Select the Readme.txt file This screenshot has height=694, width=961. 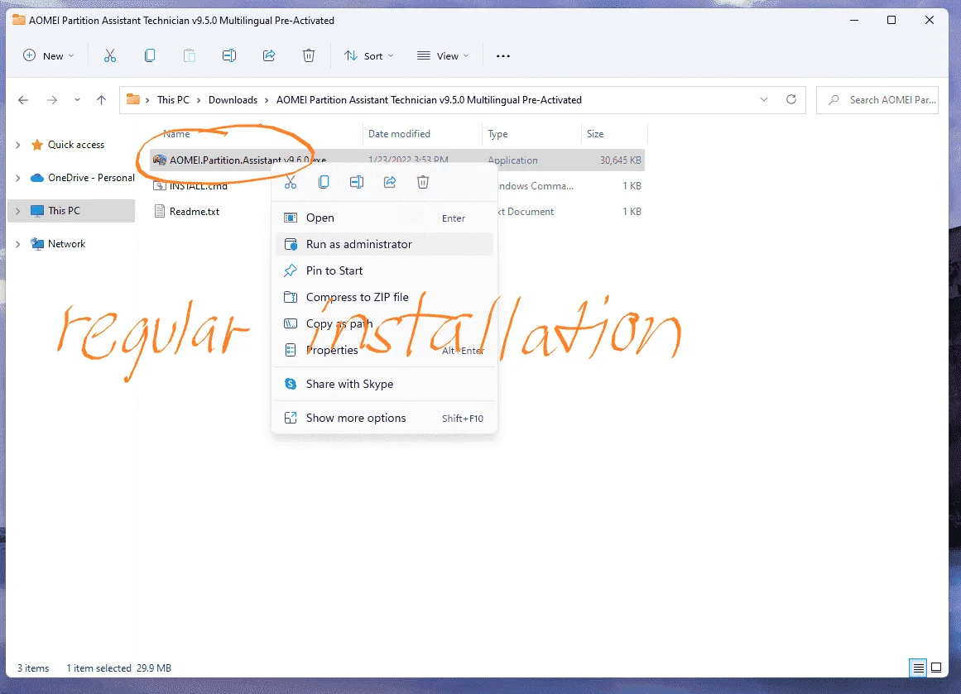click(x=194, y=211)
